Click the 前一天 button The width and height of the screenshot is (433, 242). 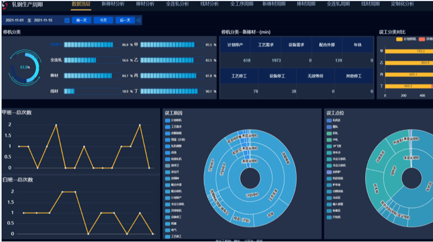pos(82,20)
